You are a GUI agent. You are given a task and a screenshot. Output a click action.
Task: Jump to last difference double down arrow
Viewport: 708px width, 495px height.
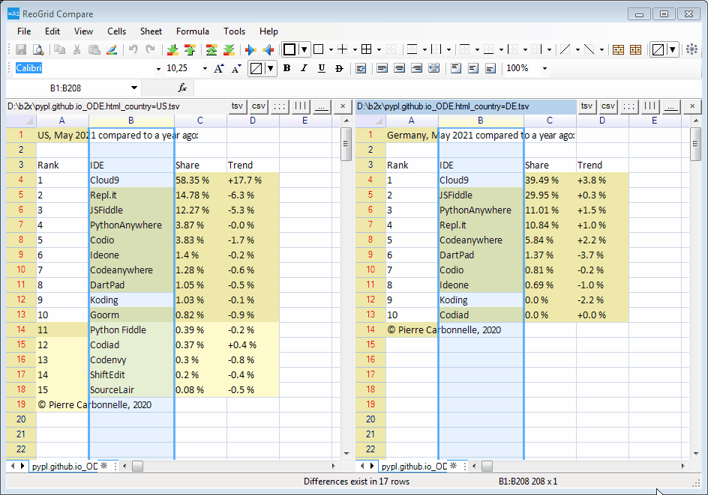point(229,49)
